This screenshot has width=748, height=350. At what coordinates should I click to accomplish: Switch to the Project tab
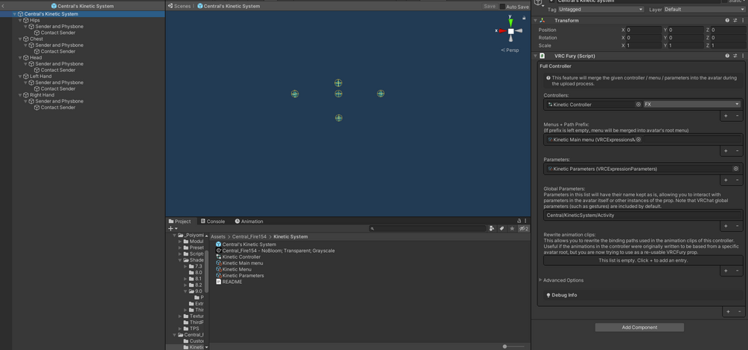(180, 221)
